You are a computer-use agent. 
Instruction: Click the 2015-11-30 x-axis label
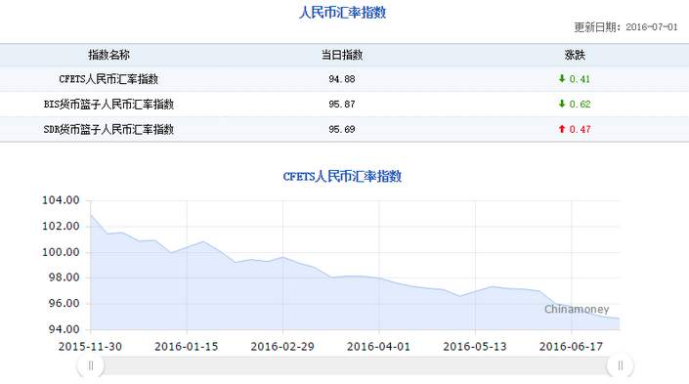[x=90, y=347]
